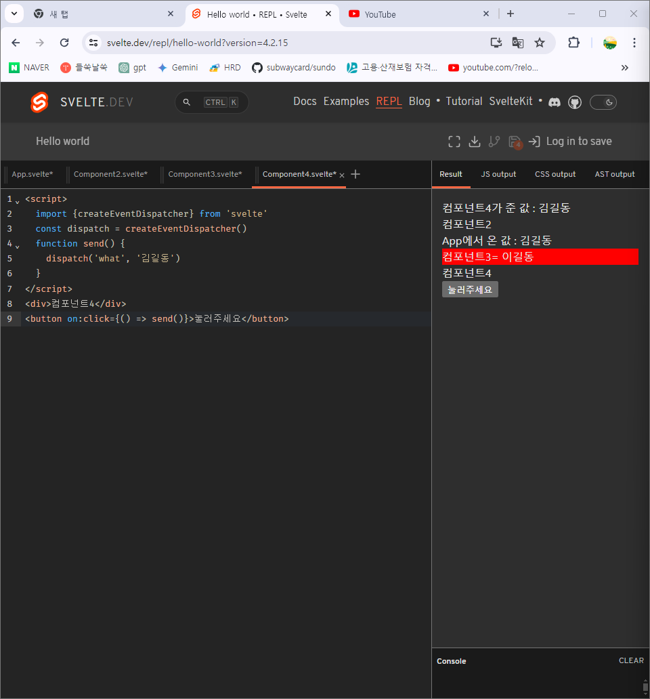Select the REPL nav link
The width and height of the screenshot is (650, 699).
(389, 101)
